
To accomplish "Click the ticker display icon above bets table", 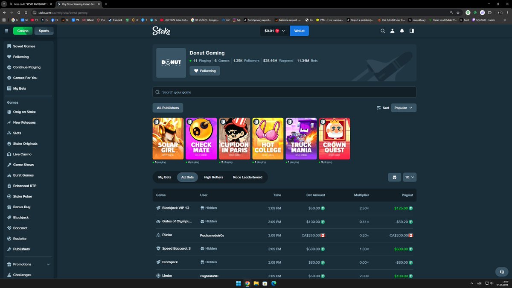I will click(x=394, y=177).
